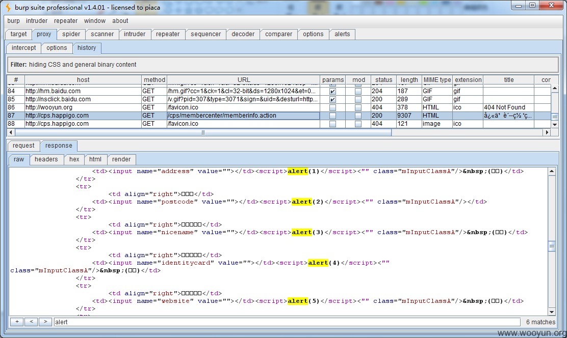Sort history by URL column
The image size is (567, 338).
pyautogui.click(x=244, y=80)
